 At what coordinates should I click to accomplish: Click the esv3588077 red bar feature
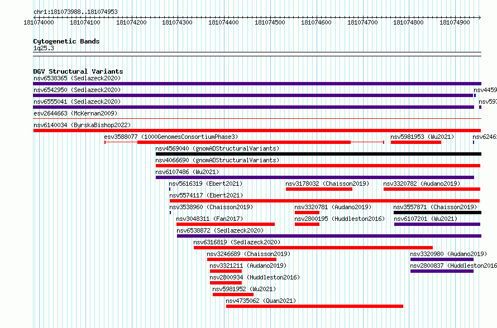(x=243, y=142)
